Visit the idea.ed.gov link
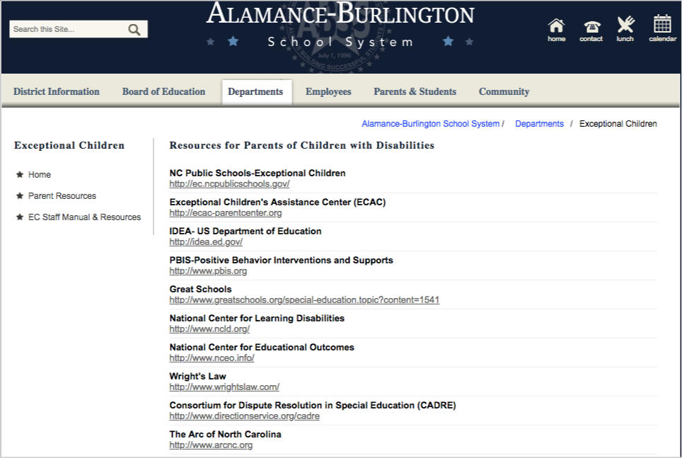The width and height of the screenshot is (682, 458). click(x=206, y=241)
